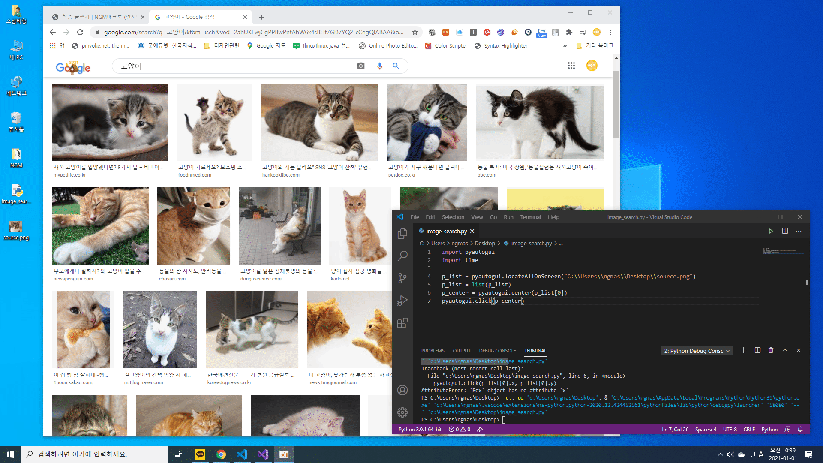Search by image using the camera icon
The image size is (823, 463).
click(x=361, y=66)
